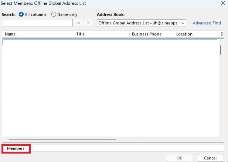Click the horizontal scrollbar thumb

tap(62, 139)
